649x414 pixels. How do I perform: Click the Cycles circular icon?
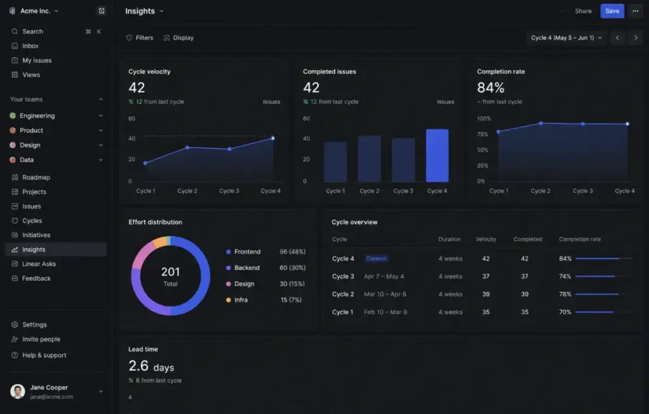pos(15,221)
